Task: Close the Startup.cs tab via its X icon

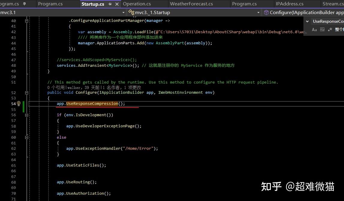Action: click(117, 4)
